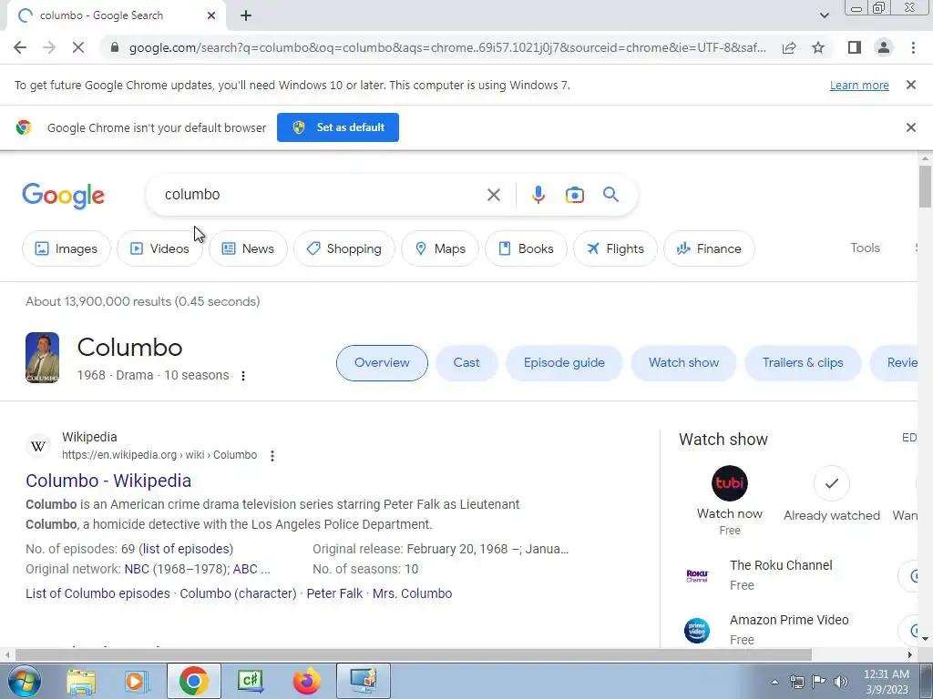Open the Chrome profile avatar

pyautogui.click(x=884, y=47)
